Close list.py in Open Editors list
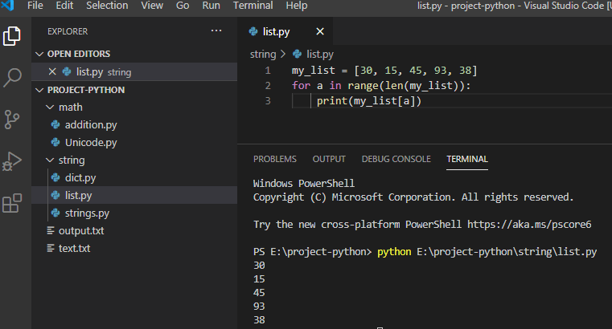This screenshot has height=329, width=612. [52, 71]
